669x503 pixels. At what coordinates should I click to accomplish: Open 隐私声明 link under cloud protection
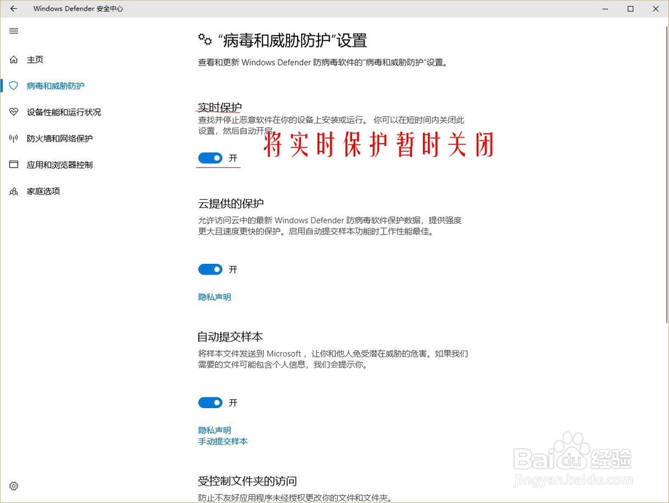(215, 297)
